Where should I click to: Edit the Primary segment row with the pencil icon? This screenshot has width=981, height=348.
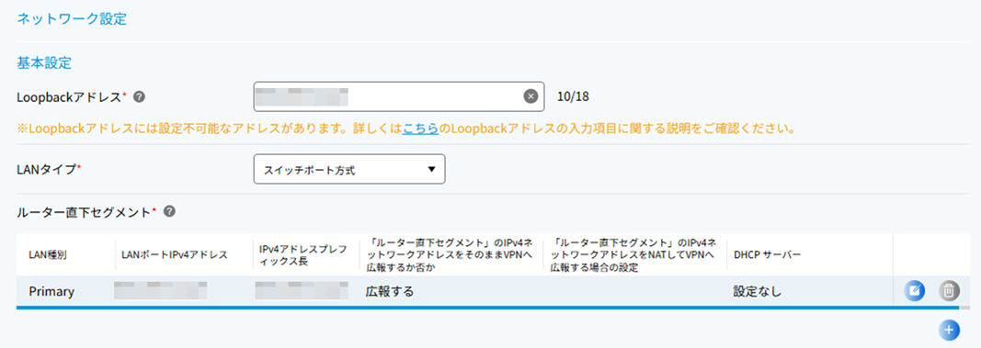(914, 290)
